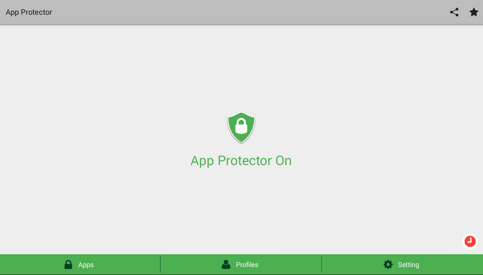Open the Setting tab
The height and width of the screenshot is (275, 483).
[x=402, y=264]
